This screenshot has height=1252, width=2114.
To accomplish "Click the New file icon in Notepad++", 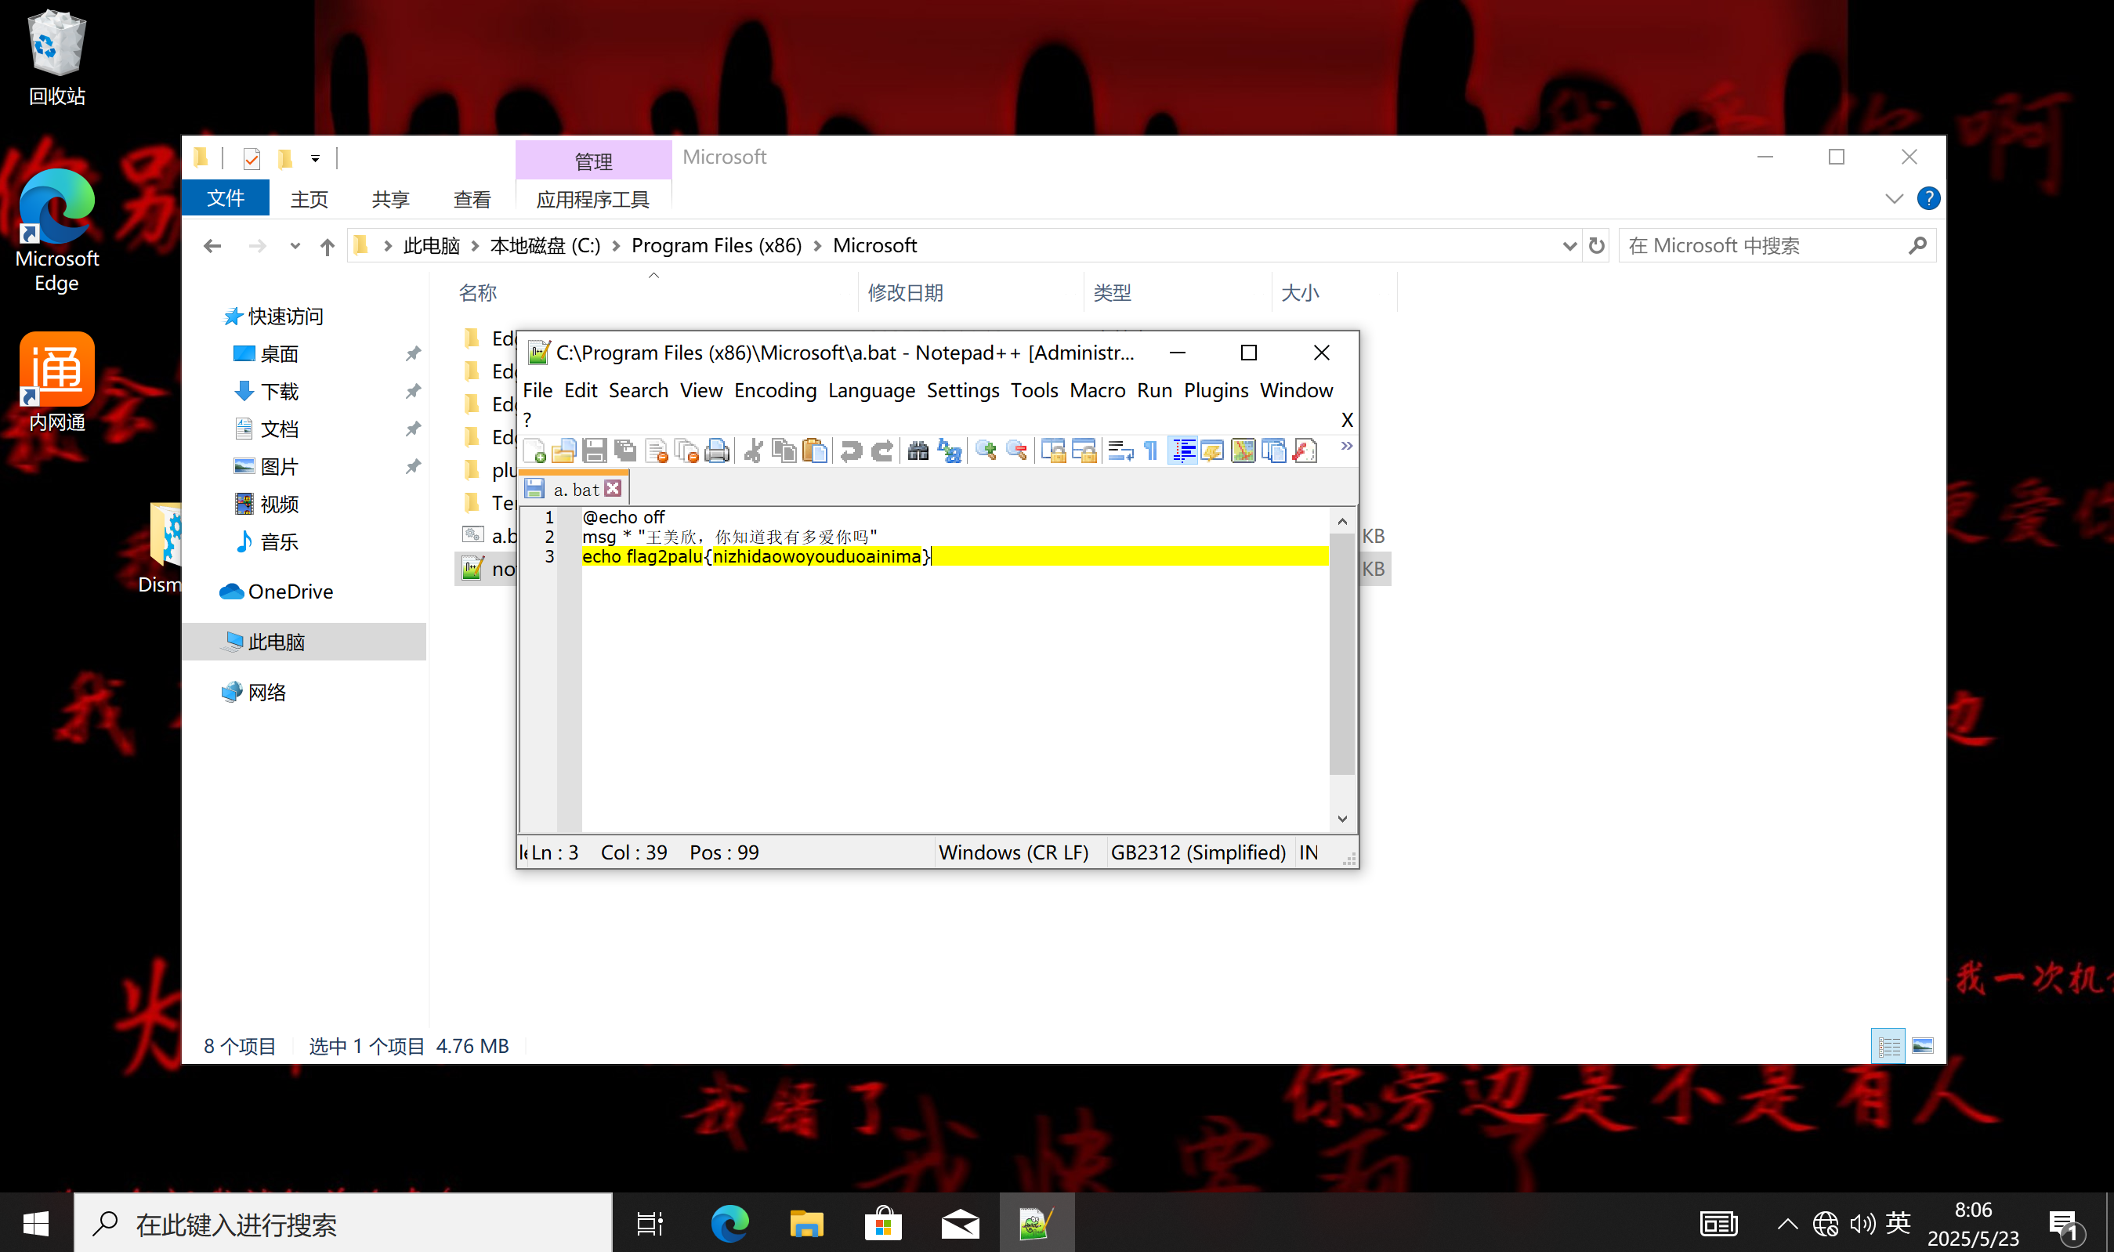I will 534,451.
